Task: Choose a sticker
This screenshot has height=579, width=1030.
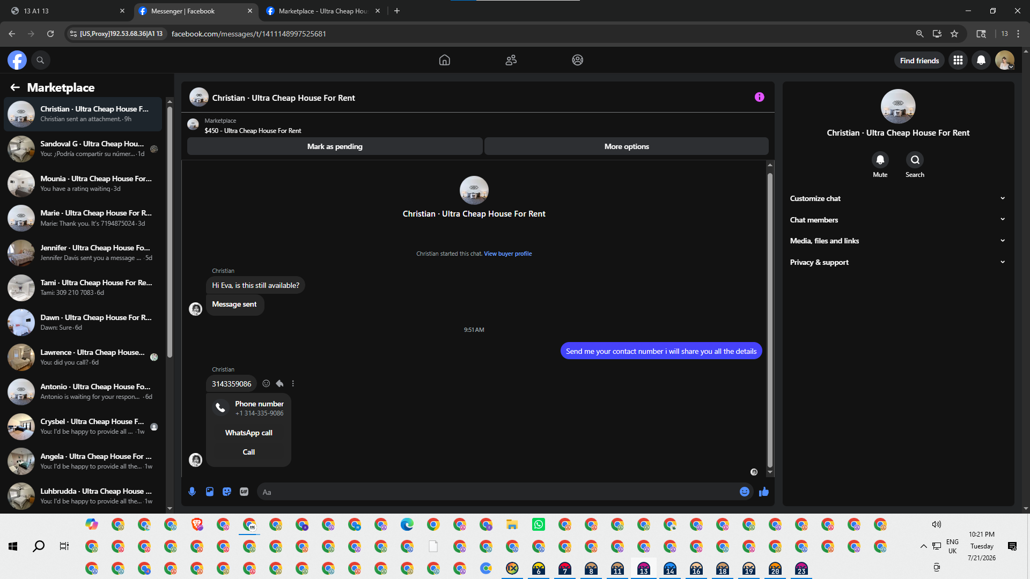Action: 227,492
